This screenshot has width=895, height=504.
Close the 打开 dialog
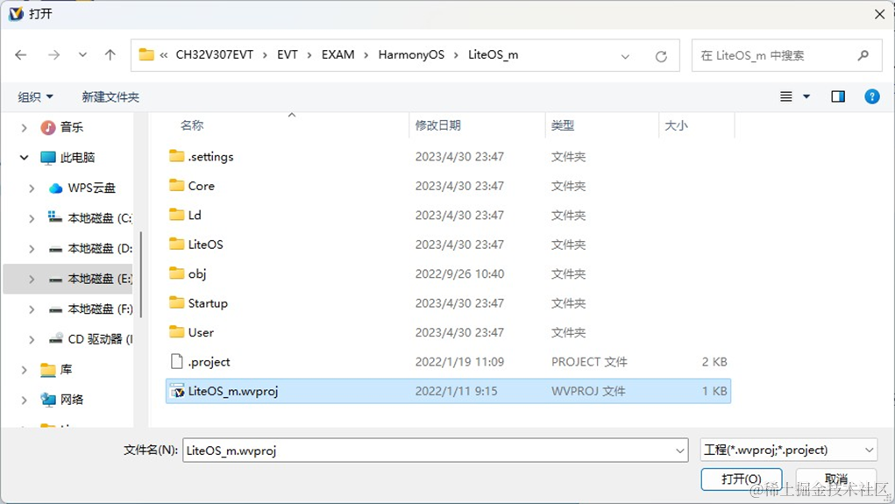click(x=879, y=14)
